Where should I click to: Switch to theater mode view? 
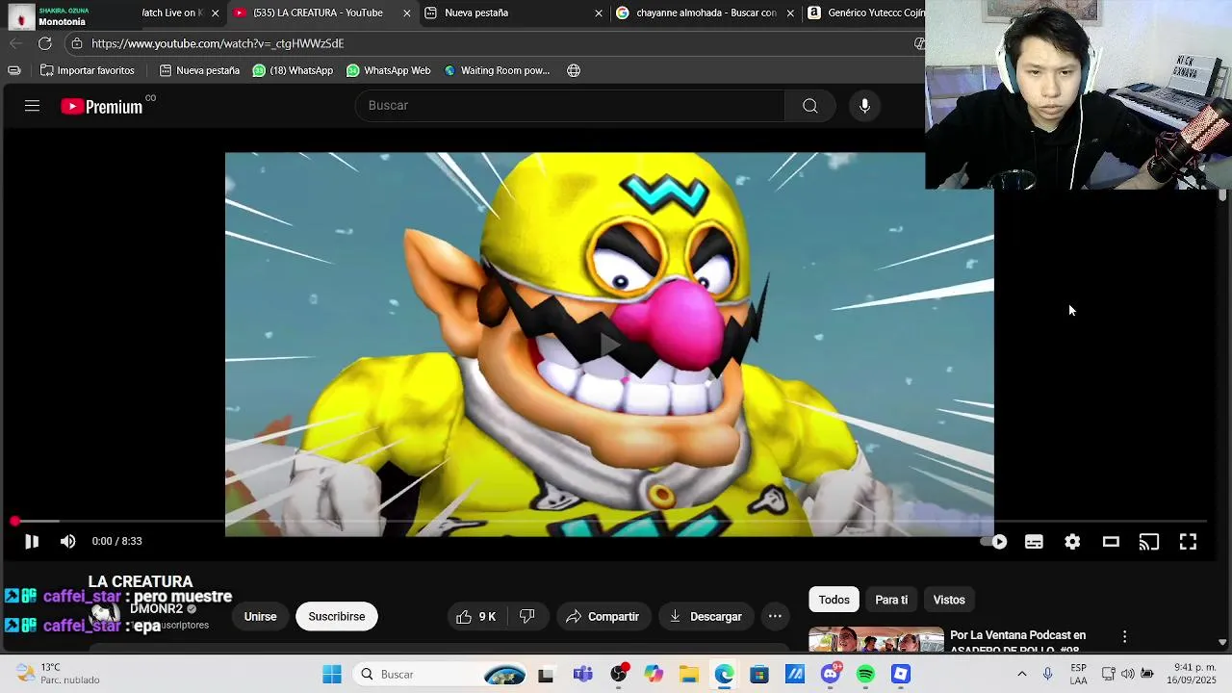coord(1111,542)
